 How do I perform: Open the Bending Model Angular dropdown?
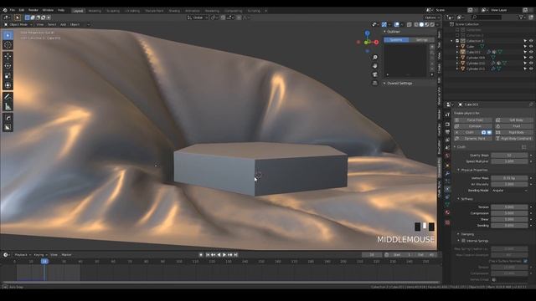pos(509,191)
